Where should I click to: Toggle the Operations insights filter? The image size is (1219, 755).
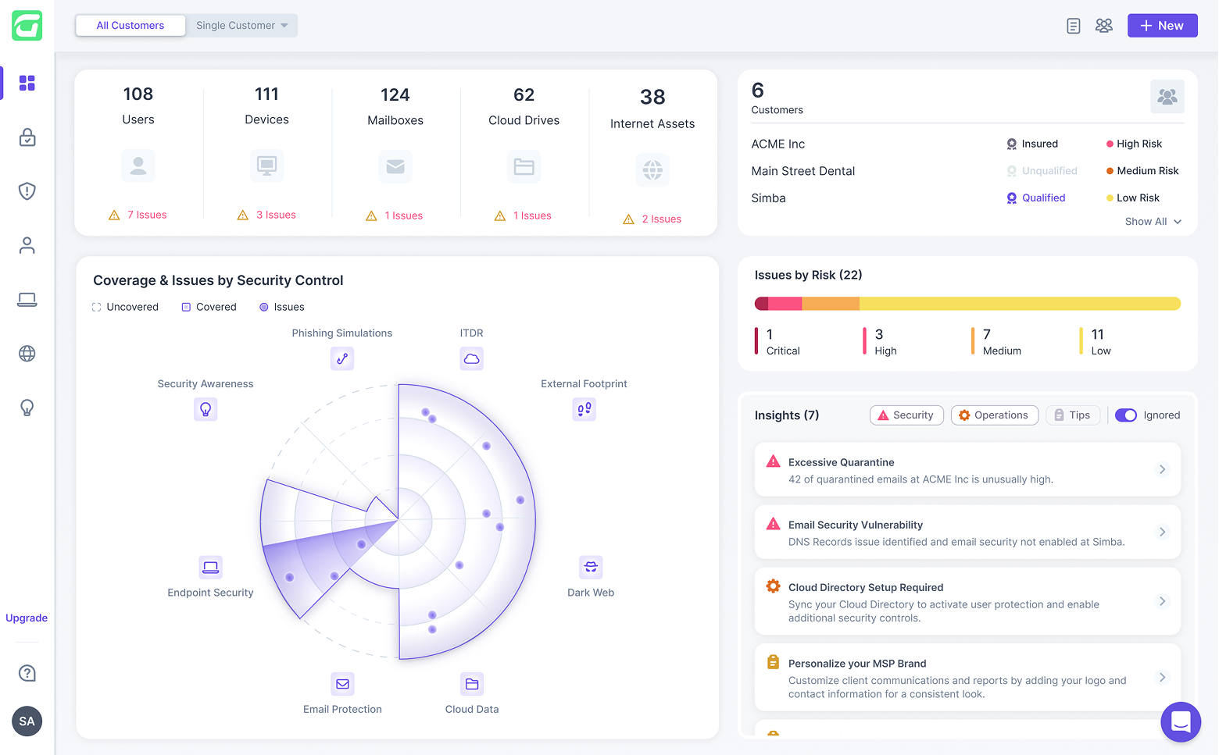click(x=995, y=415)
